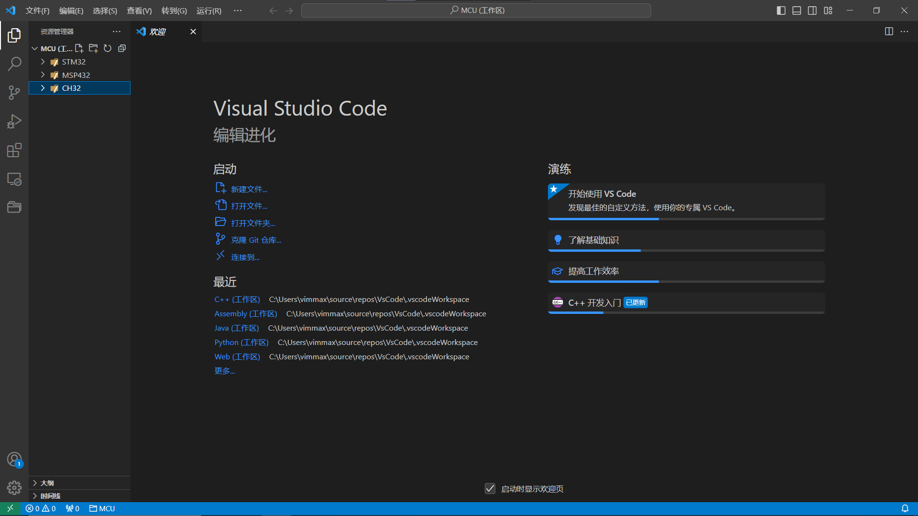
Task: Collapse all folders in explorer
Action: [x=122, y=48]
